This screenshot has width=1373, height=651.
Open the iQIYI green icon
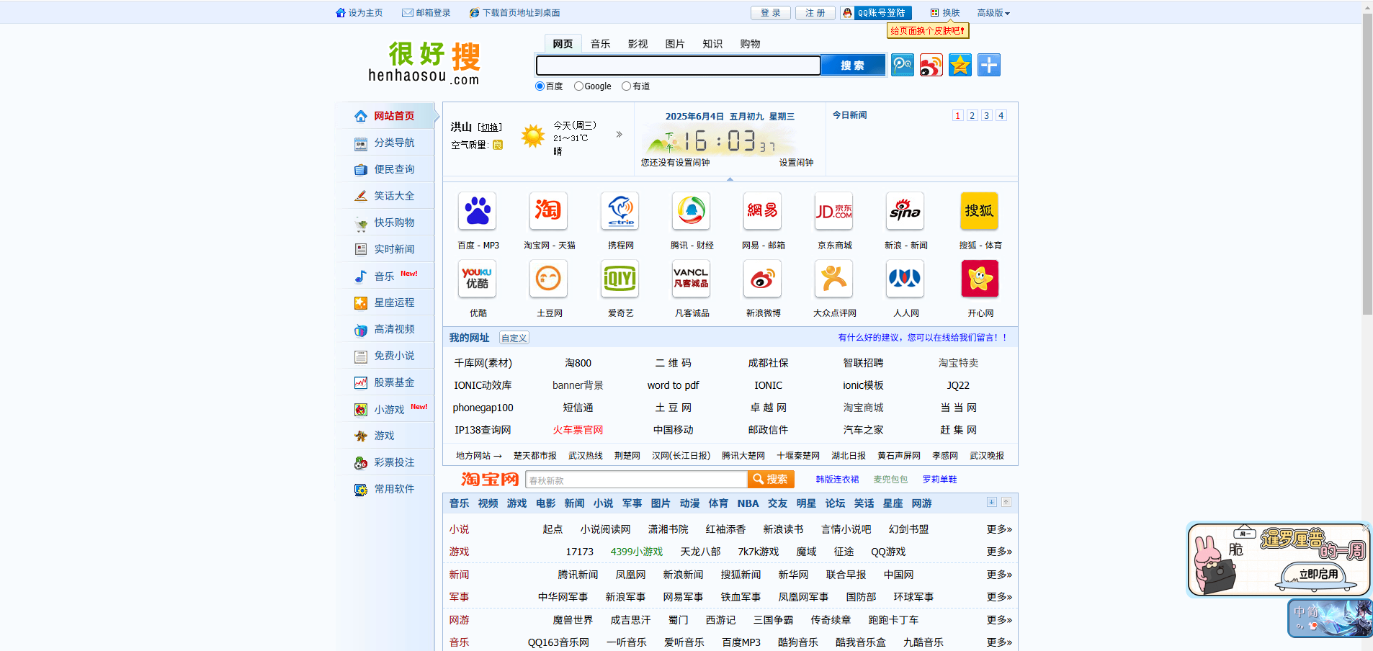(x=620, y=278)
